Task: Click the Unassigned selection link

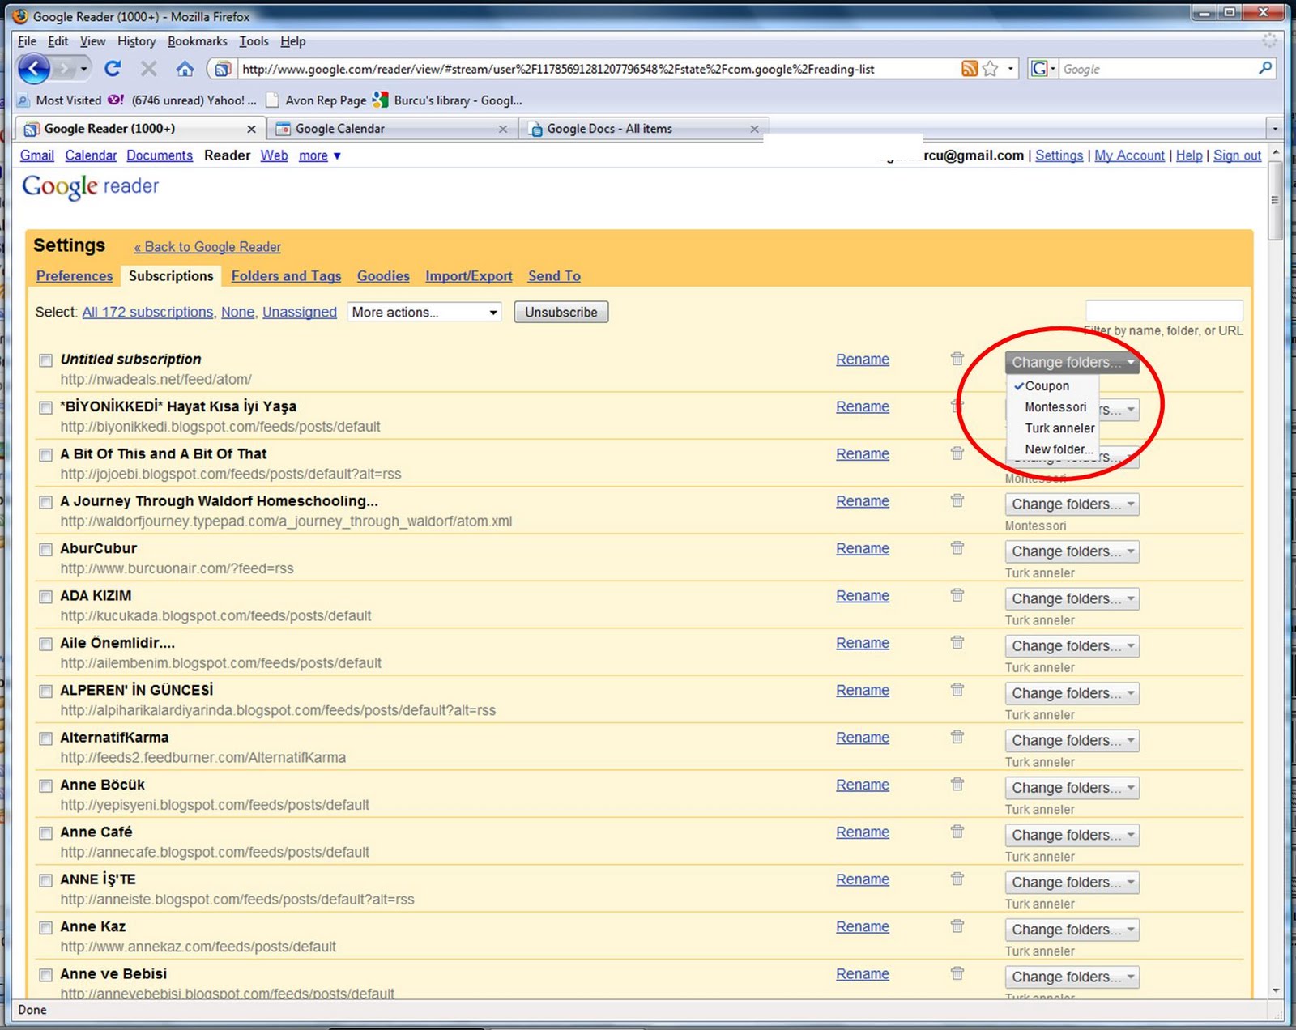Action: point(300,313)
